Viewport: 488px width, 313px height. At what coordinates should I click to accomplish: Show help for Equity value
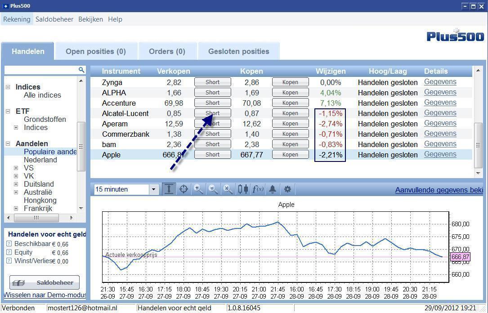coord(9,252)
